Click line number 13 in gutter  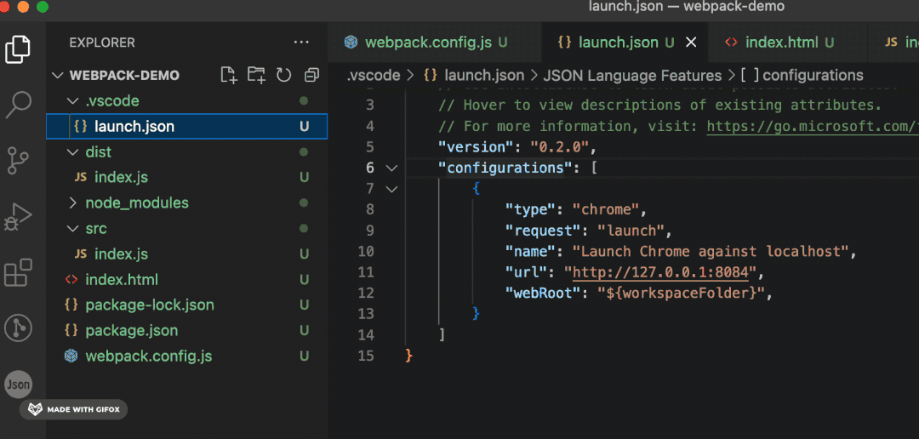point(366,314)
